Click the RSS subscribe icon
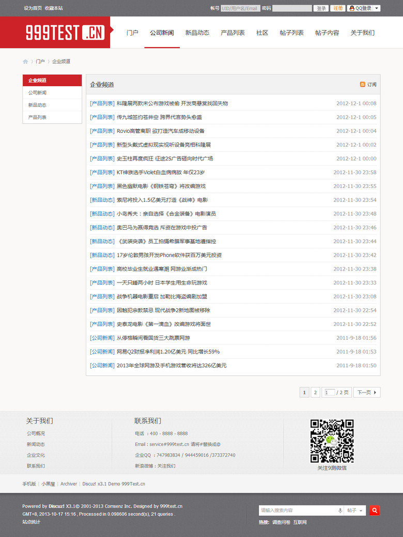Image resolution: width=403 pixels, height=537 pixels. (362, 84)
